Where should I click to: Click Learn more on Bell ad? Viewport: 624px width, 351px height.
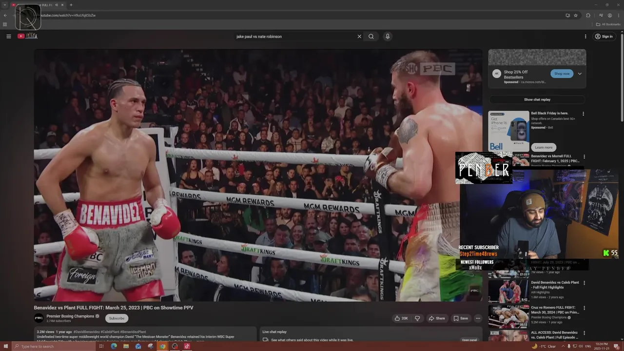click(x=544, y=147)
